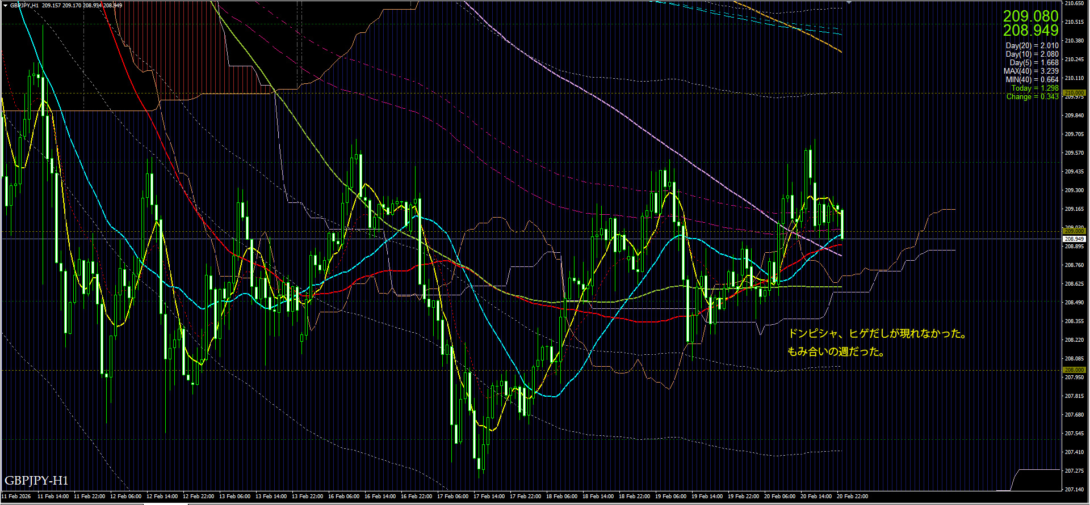Screen dimensions: 1090x505
Task: Click the dropdown arrow beside GBPJPY,H1
Action: click(5, 5)
